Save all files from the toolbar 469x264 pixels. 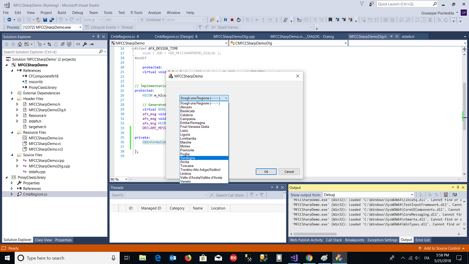coord(52,20)
